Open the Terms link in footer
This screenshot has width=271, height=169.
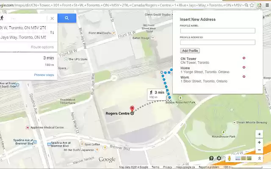click(155, 167)
